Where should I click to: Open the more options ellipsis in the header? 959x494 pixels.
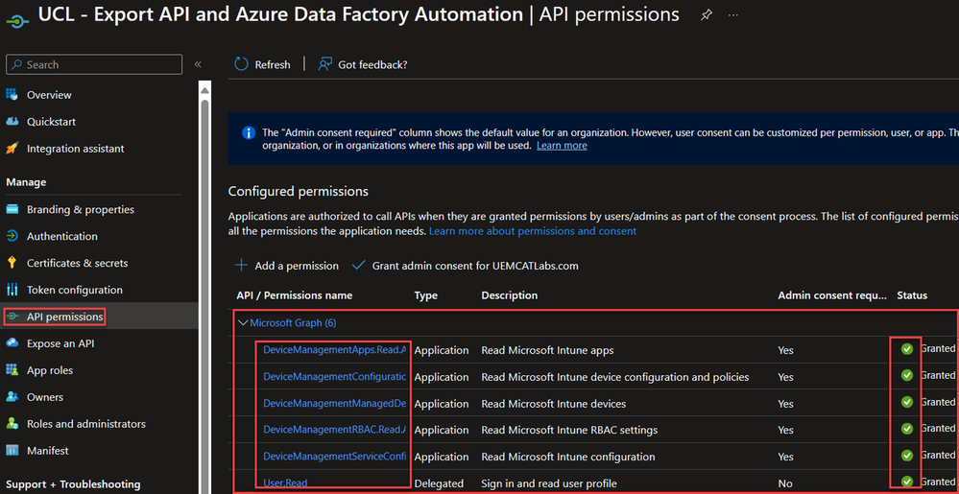tap(734, 14)
